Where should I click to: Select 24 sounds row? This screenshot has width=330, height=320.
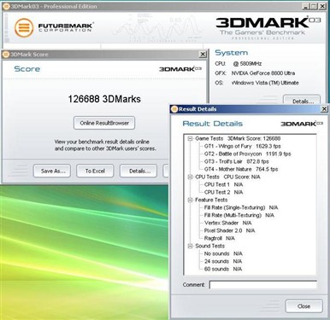pyautogui.click(x=223, y=261)
